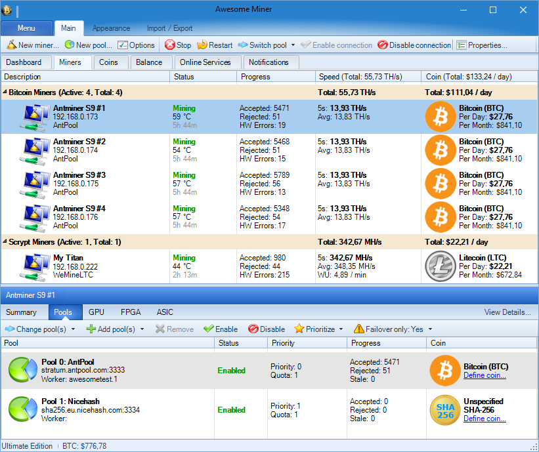The height and width of the screenshot is (452, 539).
Task: Click Bitcoin coin logo for Antminer S9 #3
Action: (x=441, y=184)
